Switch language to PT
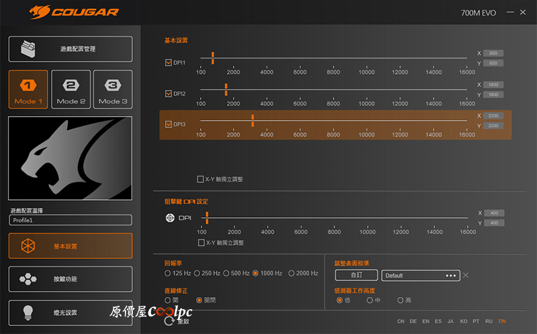Screen dimensions: 537x334 tap(476, 321)
